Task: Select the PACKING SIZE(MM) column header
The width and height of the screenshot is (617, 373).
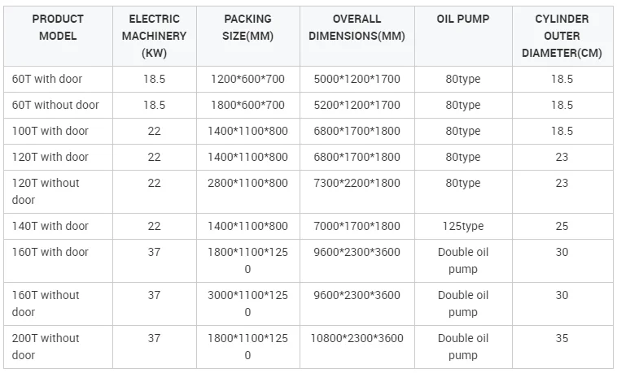Action: click(248, 36)
